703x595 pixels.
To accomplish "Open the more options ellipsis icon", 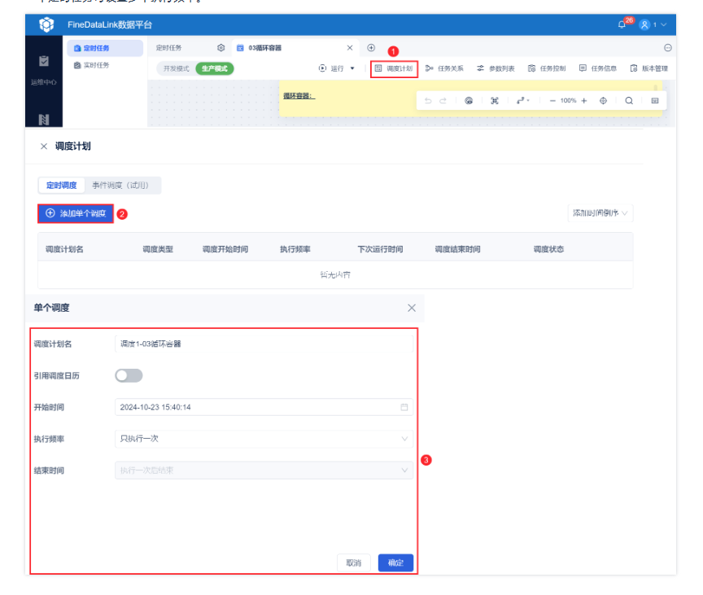I will pyautogui.click(x=667, y=48).
